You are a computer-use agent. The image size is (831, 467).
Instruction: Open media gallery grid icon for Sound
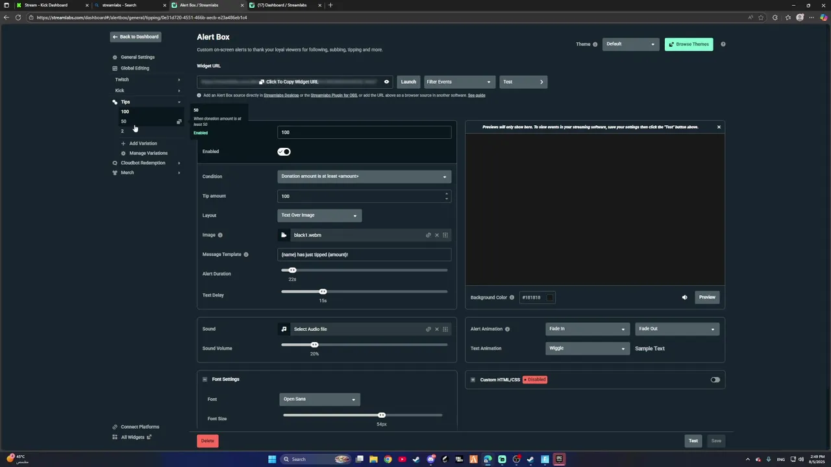pos(445,329)
